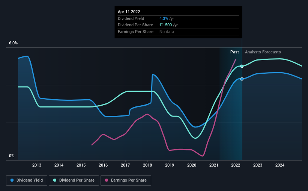Click the tooltip's Earnings Per Share row label
This screenshot has width=308, height=191.
pyautogui.click(x=135, y=32)
